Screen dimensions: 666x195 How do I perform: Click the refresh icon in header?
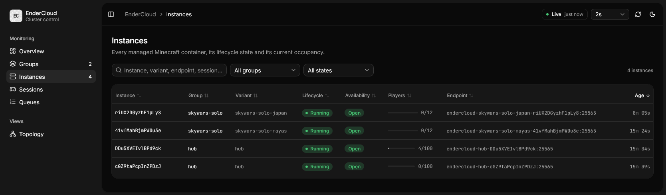click(x=638, y=14)
